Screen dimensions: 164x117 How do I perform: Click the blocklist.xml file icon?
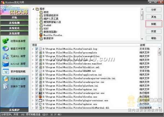tap(40, 67)
